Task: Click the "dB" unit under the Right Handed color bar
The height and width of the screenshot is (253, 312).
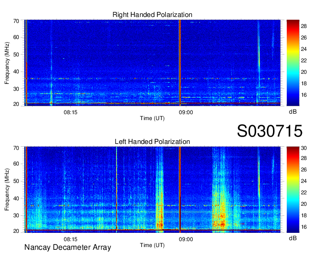Action: [293, 112]
